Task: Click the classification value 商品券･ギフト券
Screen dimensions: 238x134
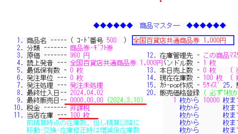Action: [91, 48]
